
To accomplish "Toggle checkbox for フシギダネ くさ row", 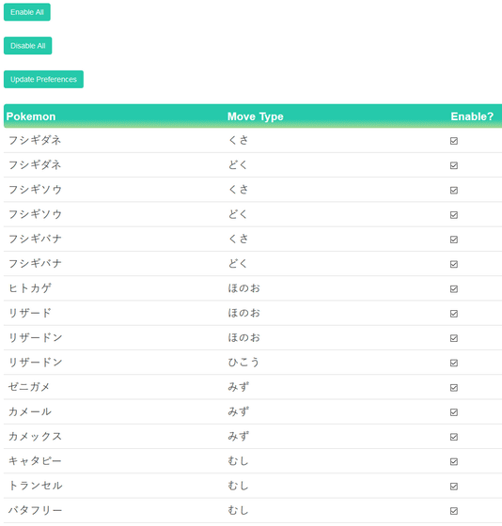I will tap(454, 141).
